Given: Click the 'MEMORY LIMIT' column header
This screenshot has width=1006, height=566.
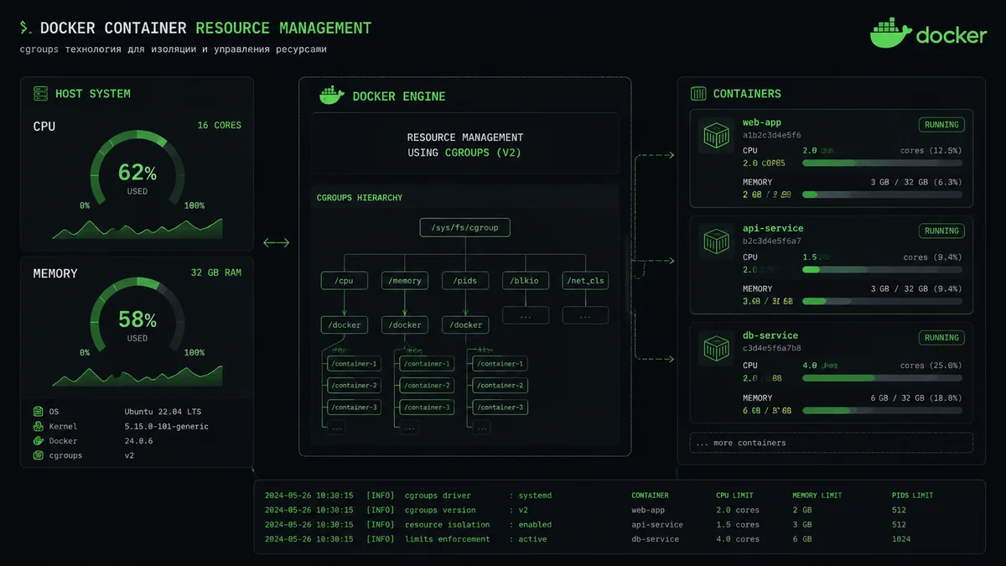Looking at the screenshot, I should coord(817,496).
